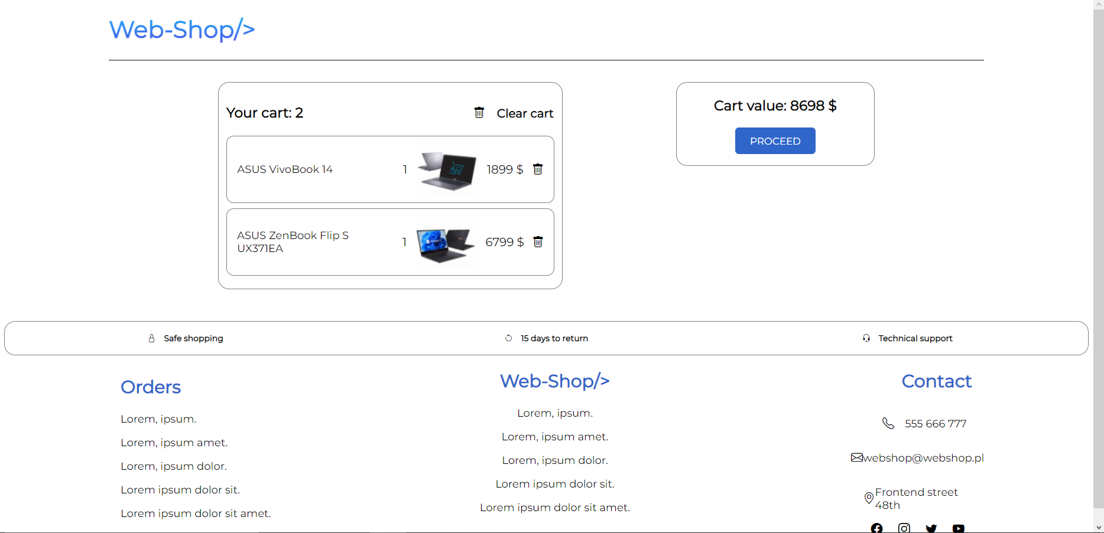Delete ASUS ZenBook Flip S using trash icon
The image size is (1104, 533).
tap(538, 242)
